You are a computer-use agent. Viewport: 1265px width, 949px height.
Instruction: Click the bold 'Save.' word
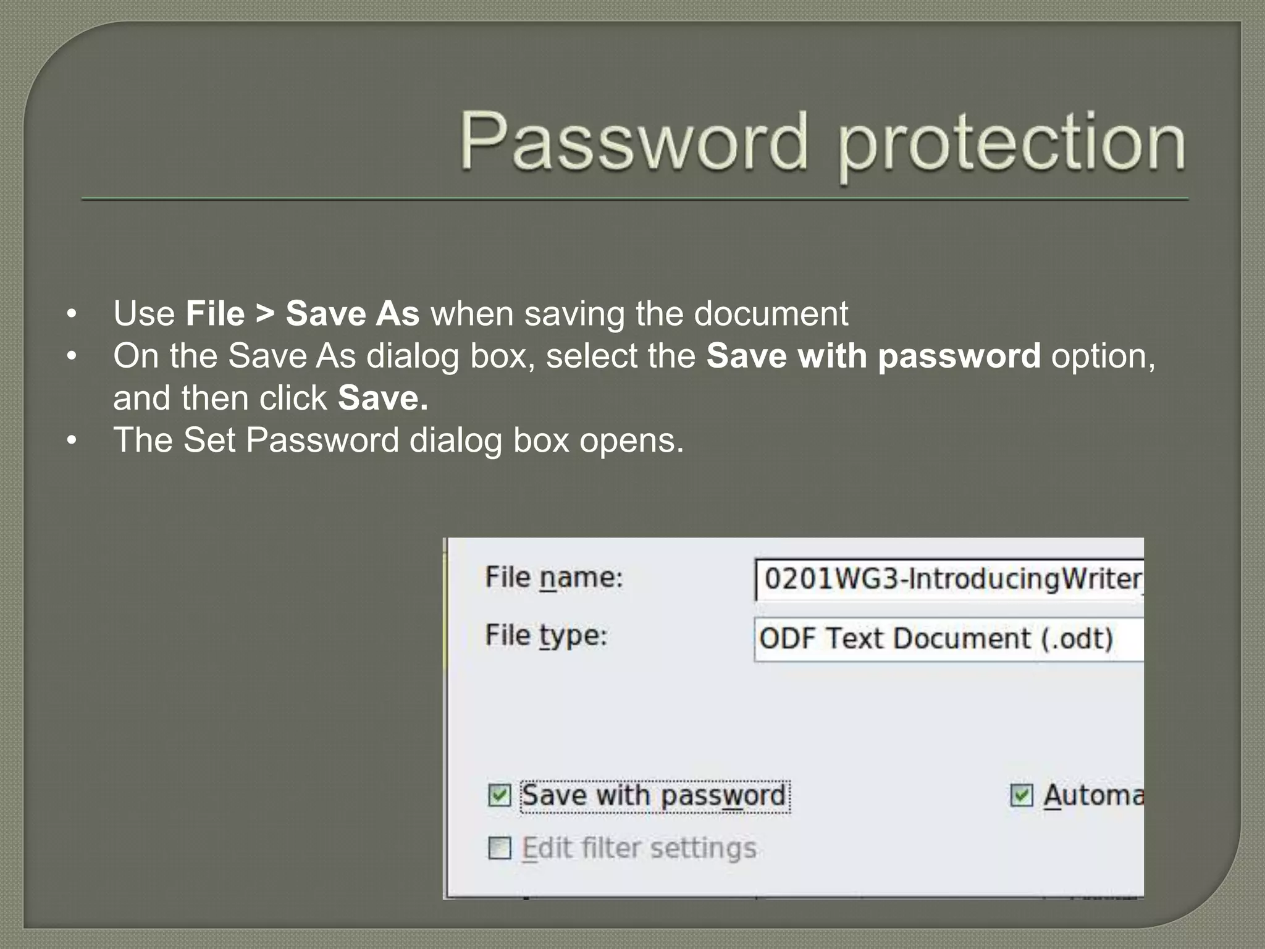pyautogui.click(x=382, y=398)
